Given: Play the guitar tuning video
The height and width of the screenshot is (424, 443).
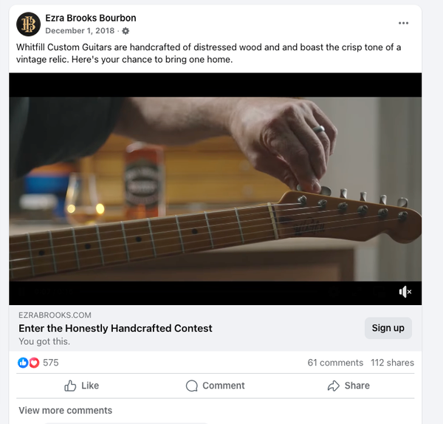Looking at the screenshot, I should tap(215, 188).
